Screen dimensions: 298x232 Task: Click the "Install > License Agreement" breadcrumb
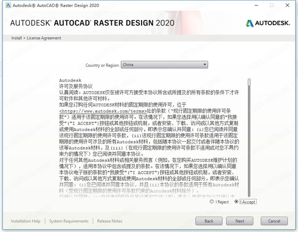coord(36,38)
